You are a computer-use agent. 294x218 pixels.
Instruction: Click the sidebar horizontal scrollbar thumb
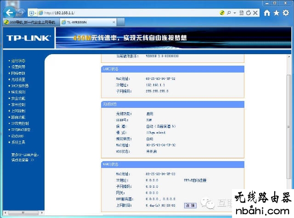coord(23,212)
